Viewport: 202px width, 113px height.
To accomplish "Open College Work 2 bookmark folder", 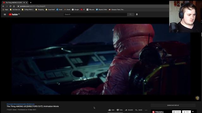I will [27, 9].
